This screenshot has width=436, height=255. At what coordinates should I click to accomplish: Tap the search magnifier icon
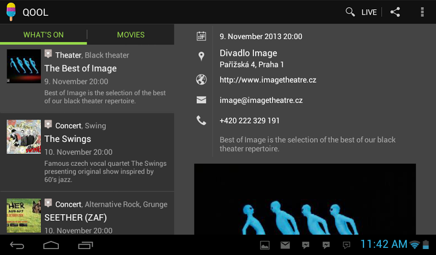pyautogui.click(x=350, y=12)
